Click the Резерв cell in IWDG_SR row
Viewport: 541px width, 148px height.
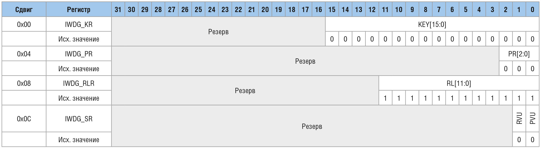312,126
